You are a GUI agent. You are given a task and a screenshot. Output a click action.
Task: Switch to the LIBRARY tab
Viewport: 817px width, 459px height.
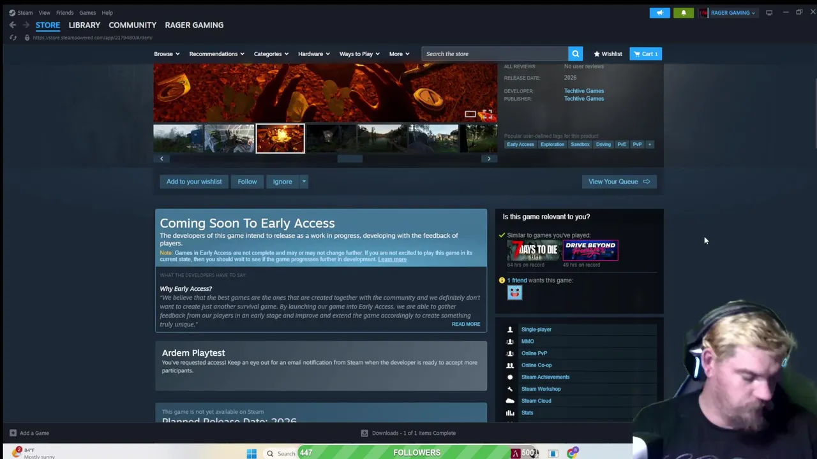(84, 25)
